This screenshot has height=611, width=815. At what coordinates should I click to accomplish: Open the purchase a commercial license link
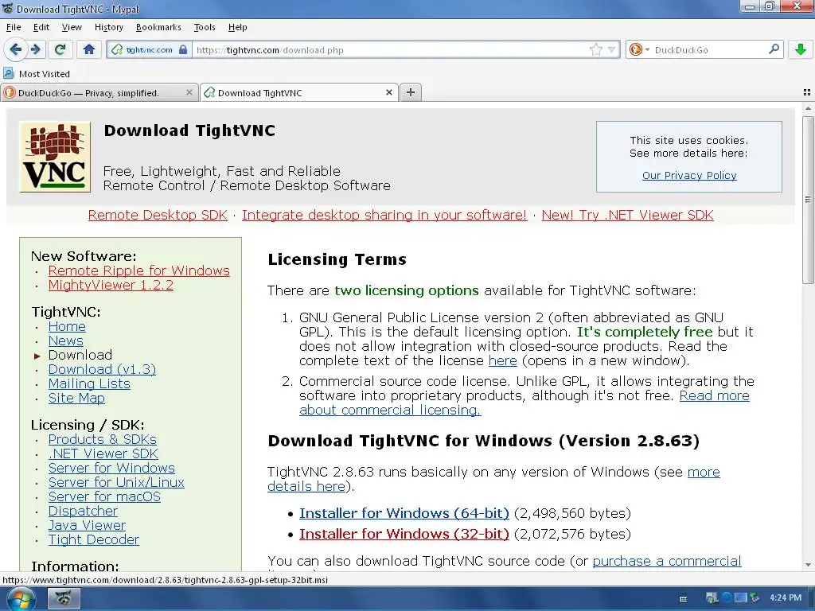pos(667,561)
